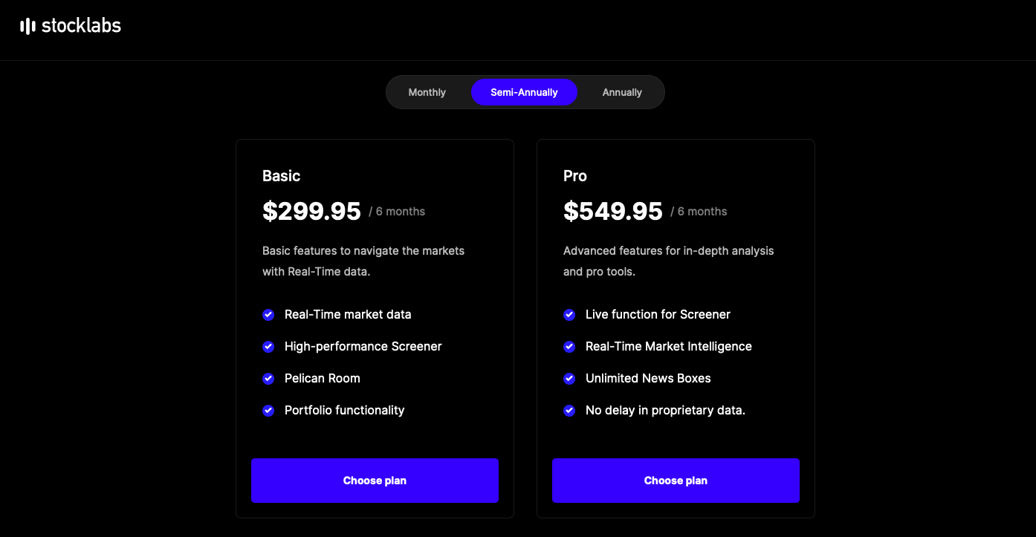This screenshot has width=1036, height=537.
Task: Click the Pro plan title
Action: pos(575,176)
